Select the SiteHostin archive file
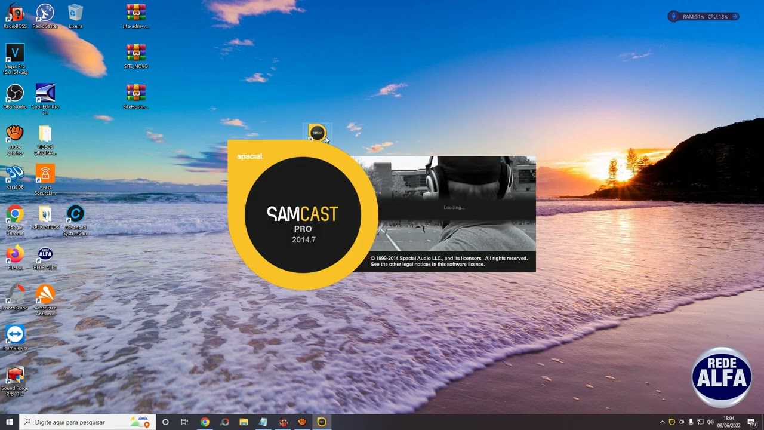This screenshot has width=764, height=430. click(x=136, y=96)
